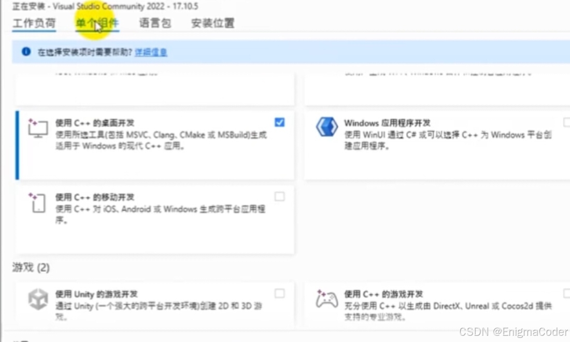Screen dimensions: 570x342
Task: Click the DirectX, Unreal description text
Action: point(448,311)
